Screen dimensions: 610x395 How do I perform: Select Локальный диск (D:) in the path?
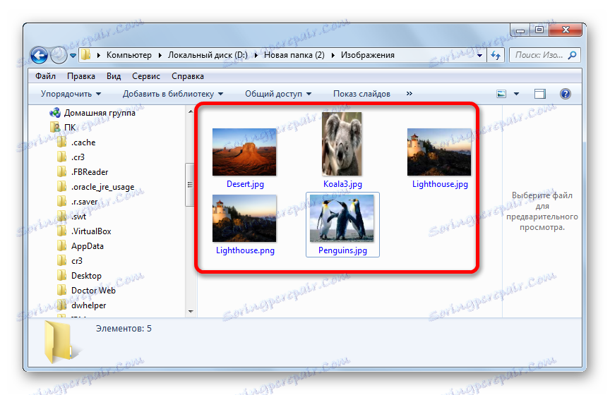coord(208,55)
